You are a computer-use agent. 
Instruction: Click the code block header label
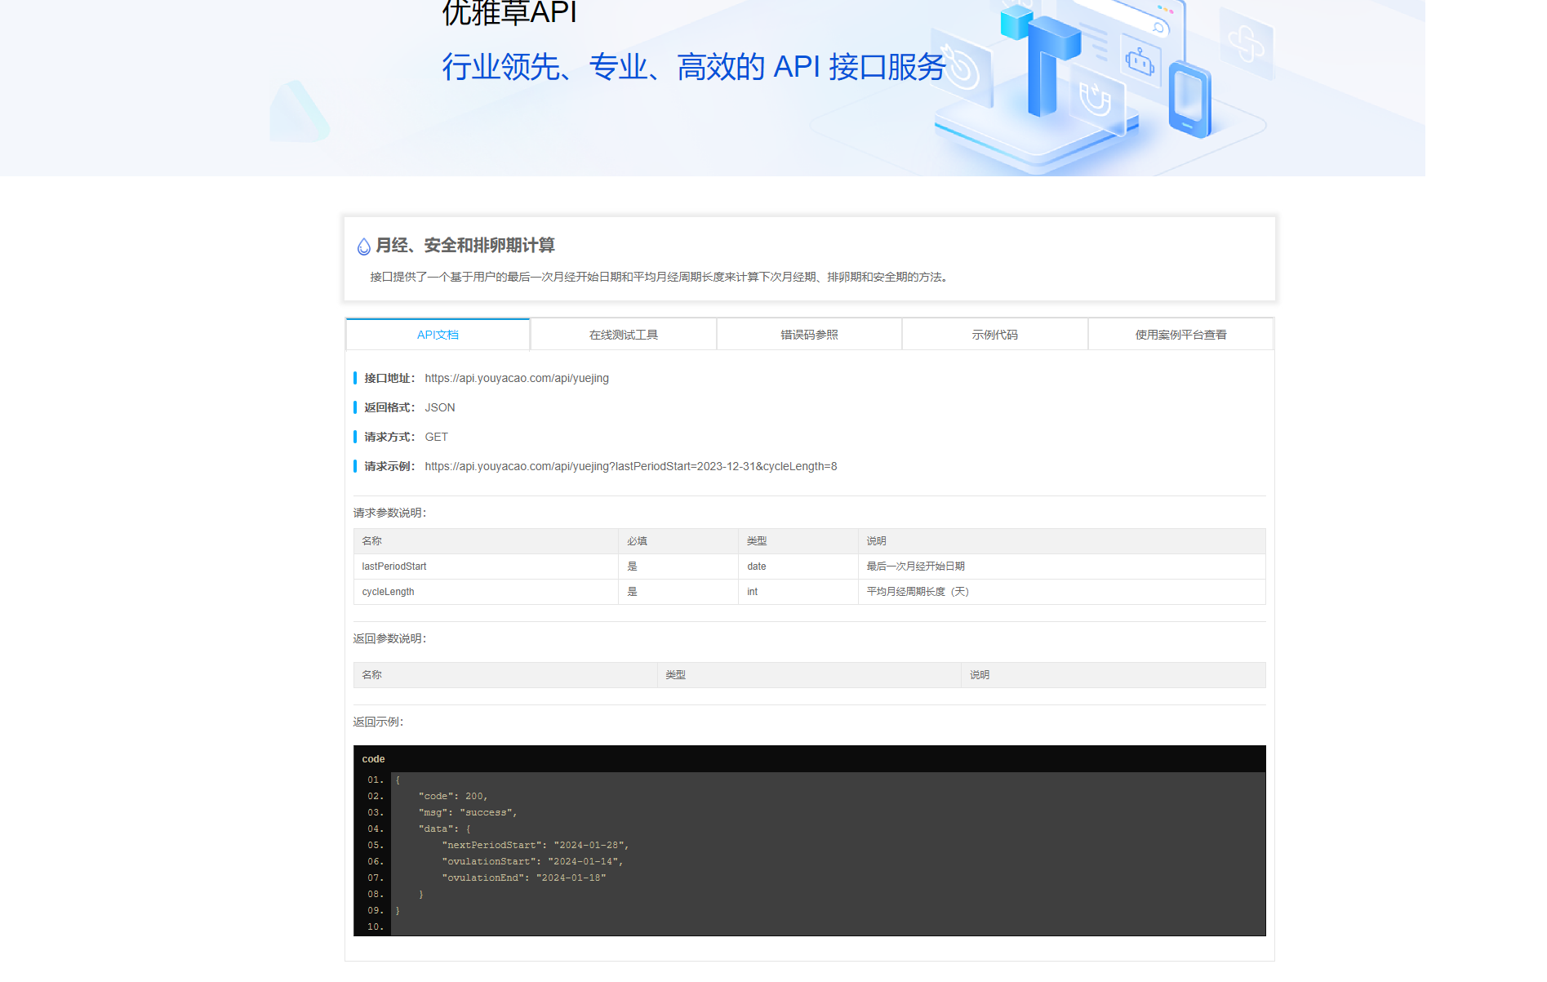coord(373,759)
